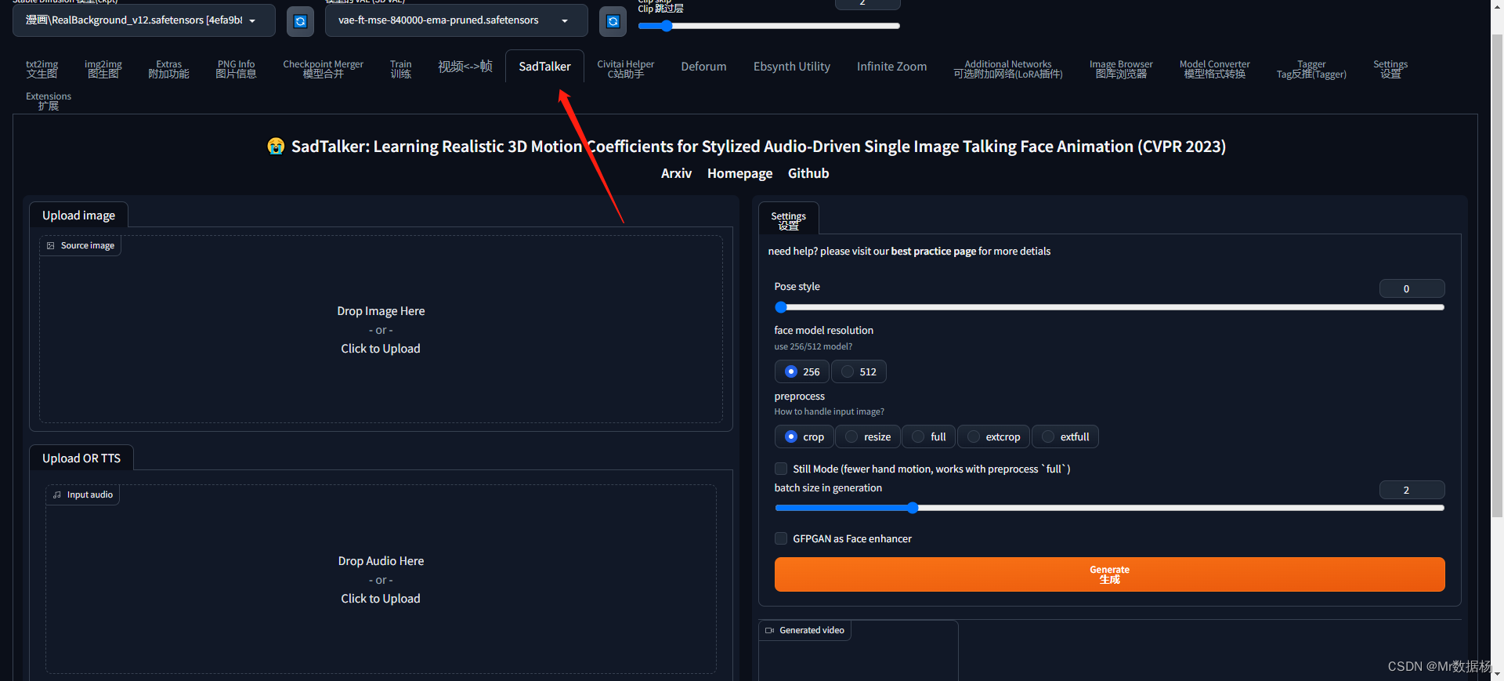The image size is (1504, 681).
Task: Open the Additional Networks tab
Action: tap(1008, 69)
